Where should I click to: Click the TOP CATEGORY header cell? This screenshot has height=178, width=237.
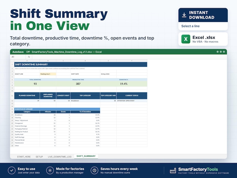coord(85,96)
